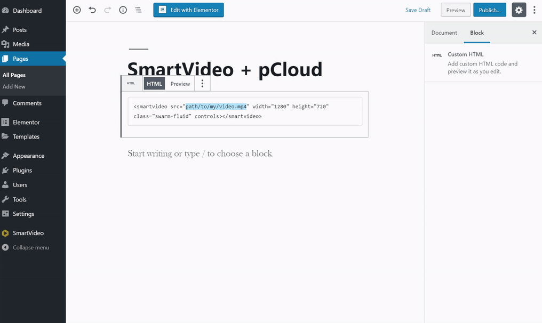This screenshot has height=323, width=542.
Task: Select the Block tab in sidebar
Action: click(477, 33)
